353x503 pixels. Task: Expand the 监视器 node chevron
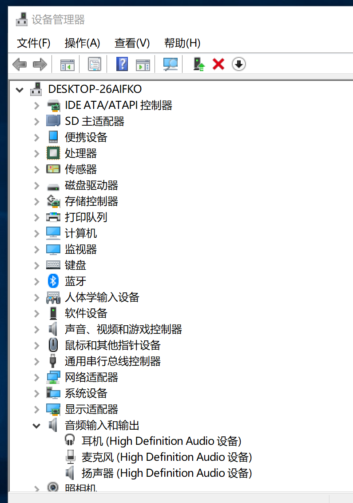click(x=36, y=250)
